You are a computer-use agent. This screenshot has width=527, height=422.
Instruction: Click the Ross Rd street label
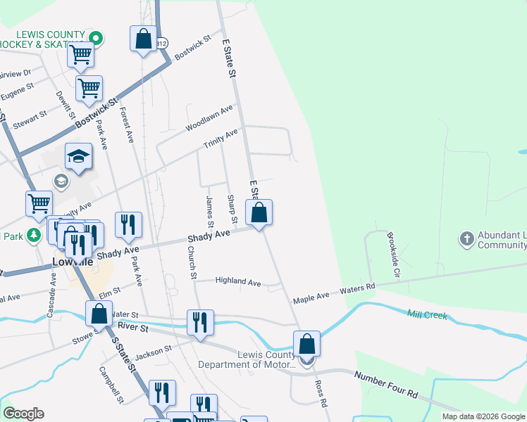[x=321, y=393]
